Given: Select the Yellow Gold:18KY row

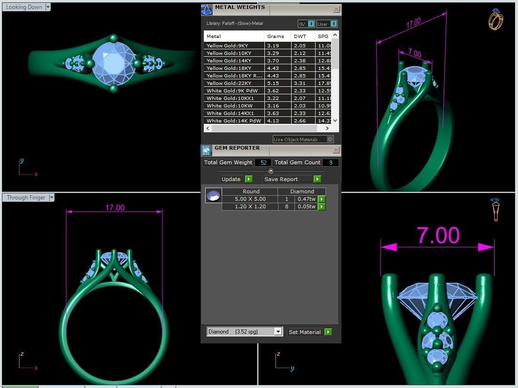Looking at the screenshot, I should pyautogui.click(x=268, y=68).
